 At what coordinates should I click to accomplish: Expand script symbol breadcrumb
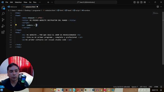pyautogui.click(x=77, y=10)
